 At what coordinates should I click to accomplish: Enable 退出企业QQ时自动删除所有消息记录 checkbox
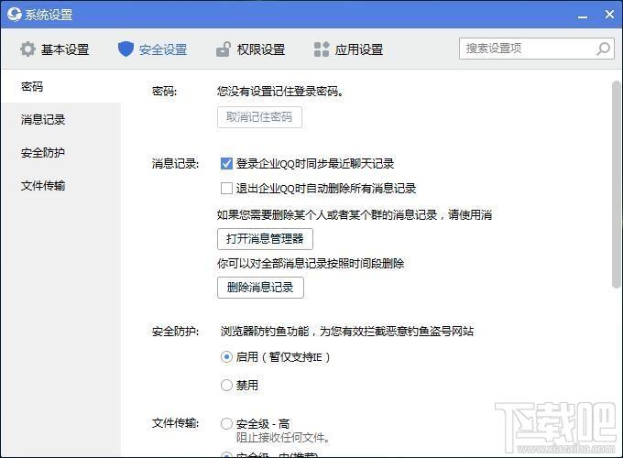[x=226, y=188]
